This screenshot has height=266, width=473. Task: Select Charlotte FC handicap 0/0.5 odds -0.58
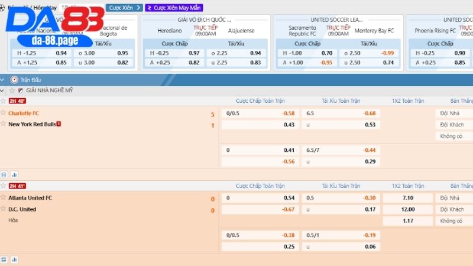click(260, 113)
